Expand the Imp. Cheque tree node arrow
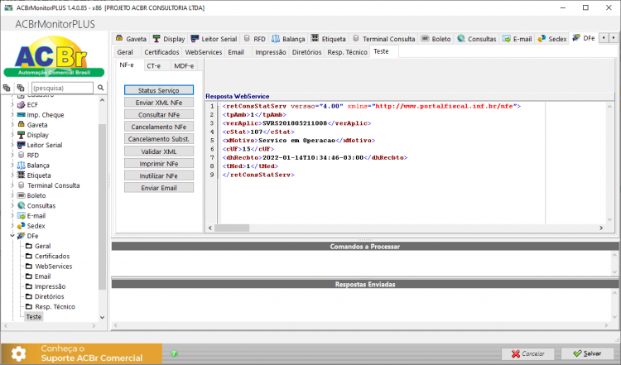621x365 pixels. tap(12, 115)
